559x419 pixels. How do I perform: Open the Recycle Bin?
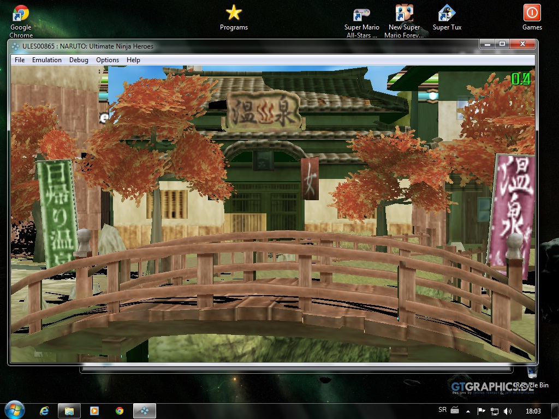(x=532, y=374)
